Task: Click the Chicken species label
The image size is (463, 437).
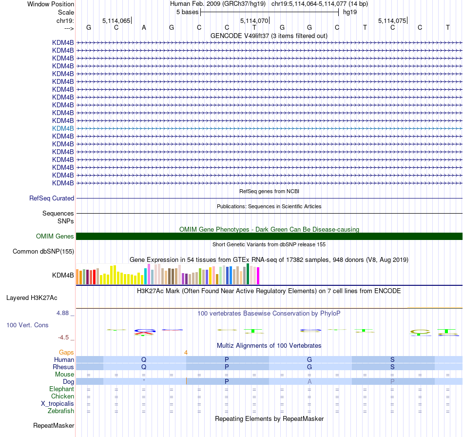Action: tap(62, 396)
